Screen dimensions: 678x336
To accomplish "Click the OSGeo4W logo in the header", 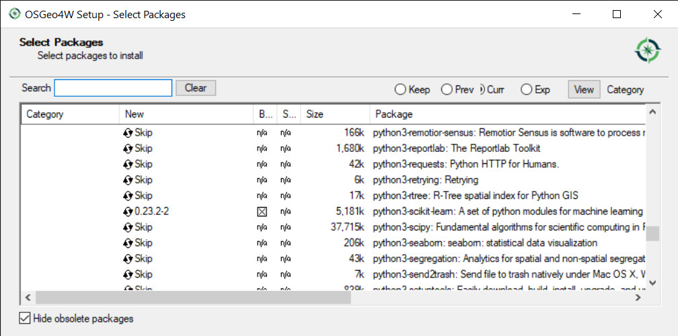I will (647, 50).
